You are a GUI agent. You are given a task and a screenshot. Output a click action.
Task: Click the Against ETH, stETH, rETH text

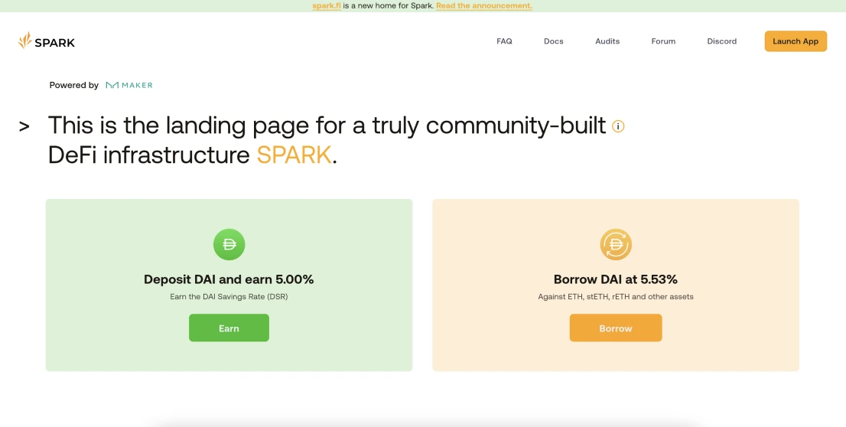coord(616,296)
